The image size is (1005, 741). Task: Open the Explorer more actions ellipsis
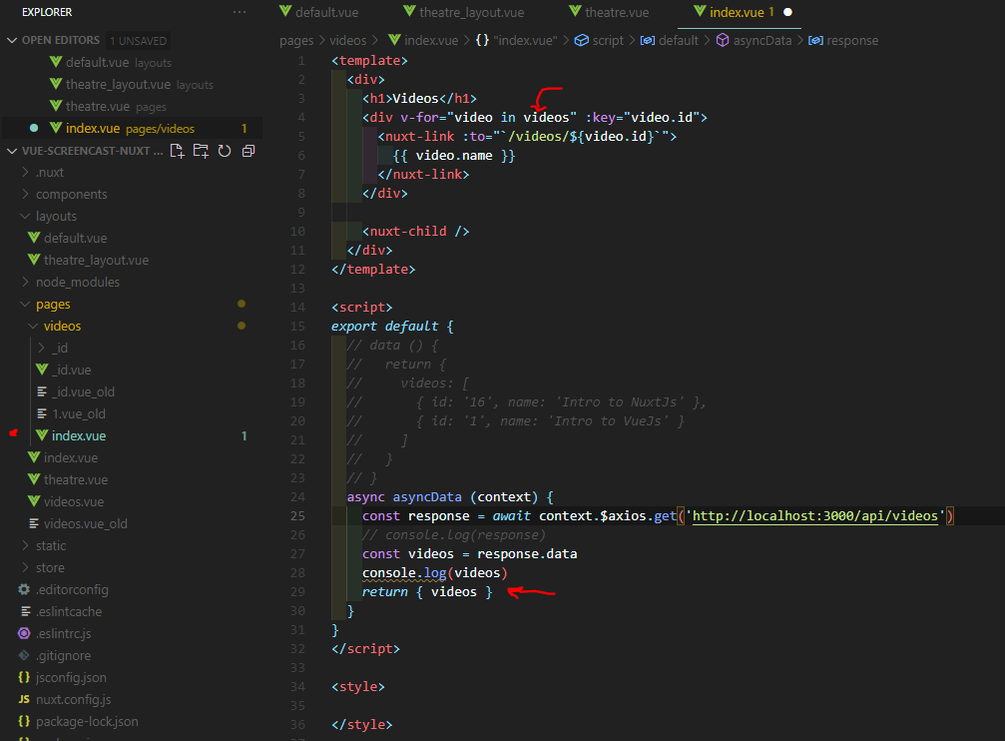click(240, 12)
